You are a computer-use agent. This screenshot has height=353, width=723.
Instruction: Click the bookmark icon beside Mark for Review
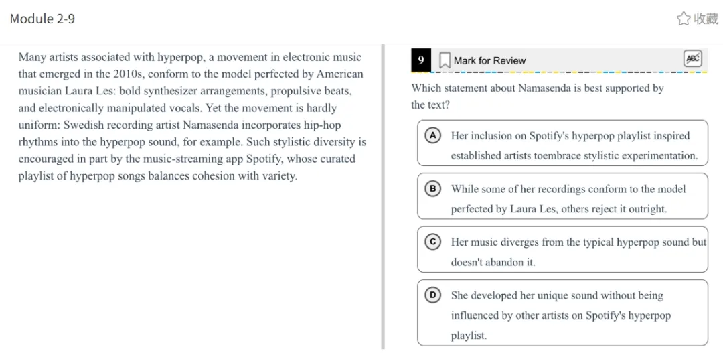(445, 60)
